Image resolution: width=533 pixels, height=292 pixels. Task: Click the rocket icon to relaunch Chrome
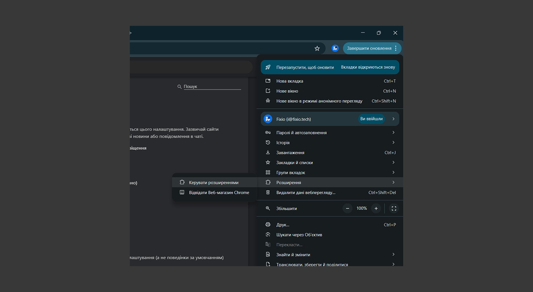tap(268, 67)
